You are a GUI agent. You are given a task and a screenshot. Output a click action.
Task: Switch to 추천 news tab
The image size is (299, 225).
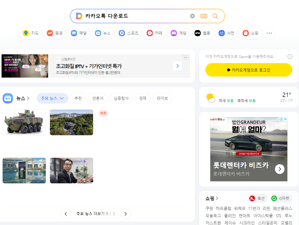pos(78,98)
